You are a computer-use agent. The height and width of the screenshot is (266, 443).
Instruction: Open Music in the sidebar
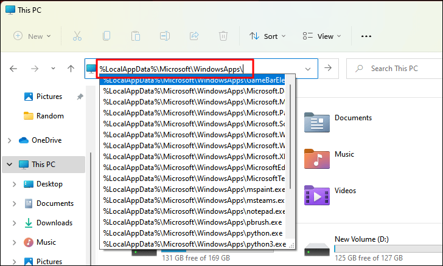click(x=40, y=242)
